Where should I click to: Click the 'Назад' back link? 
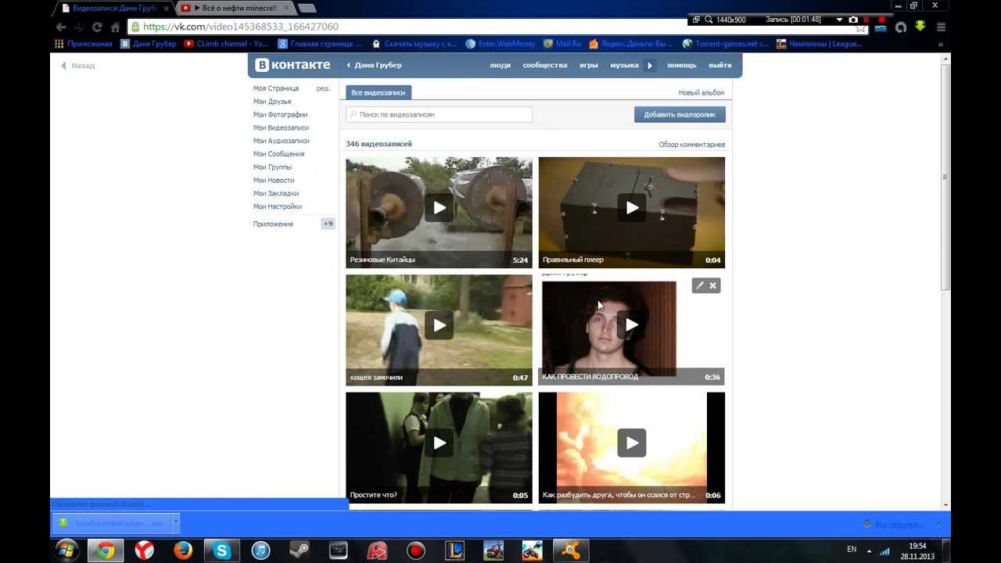click(78, 66)
